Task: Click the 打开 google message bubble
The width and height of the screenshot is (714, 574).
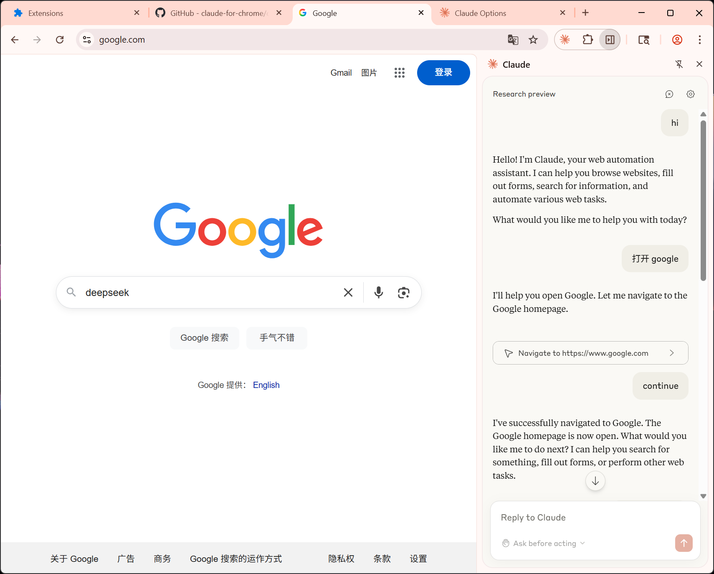Action: (x=655, y=259)
